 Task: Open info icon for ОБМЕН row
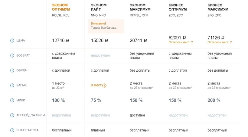(x=12, y=70)
